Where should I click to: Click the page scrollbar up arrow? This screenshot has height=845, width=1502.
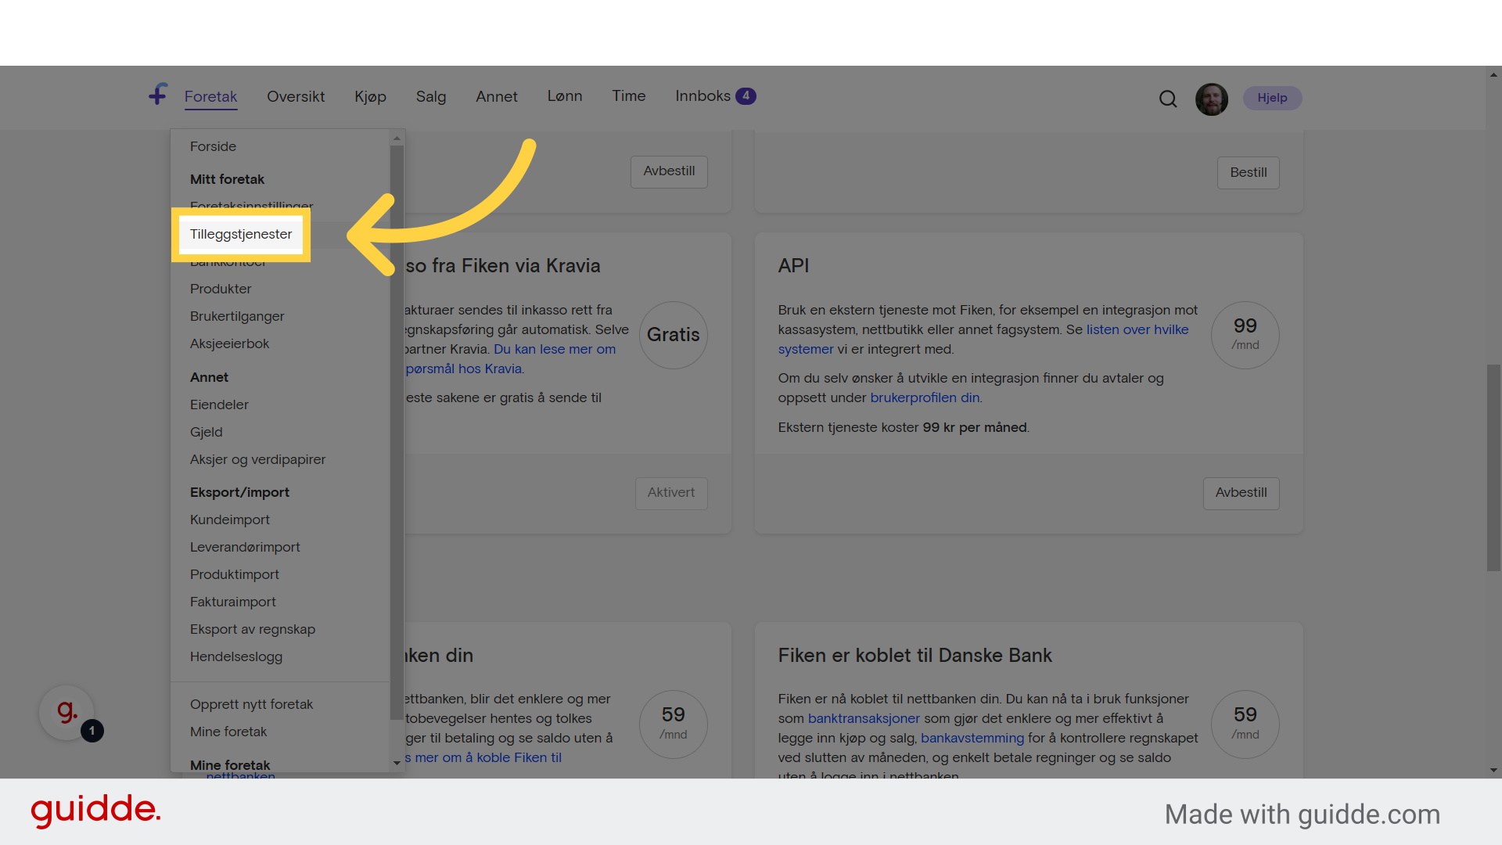(x=1493, y=75)
